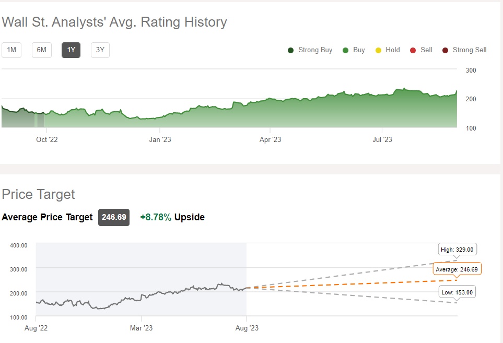Toggle the Strong Buy legend dot
503x343 pixels.
291,50
